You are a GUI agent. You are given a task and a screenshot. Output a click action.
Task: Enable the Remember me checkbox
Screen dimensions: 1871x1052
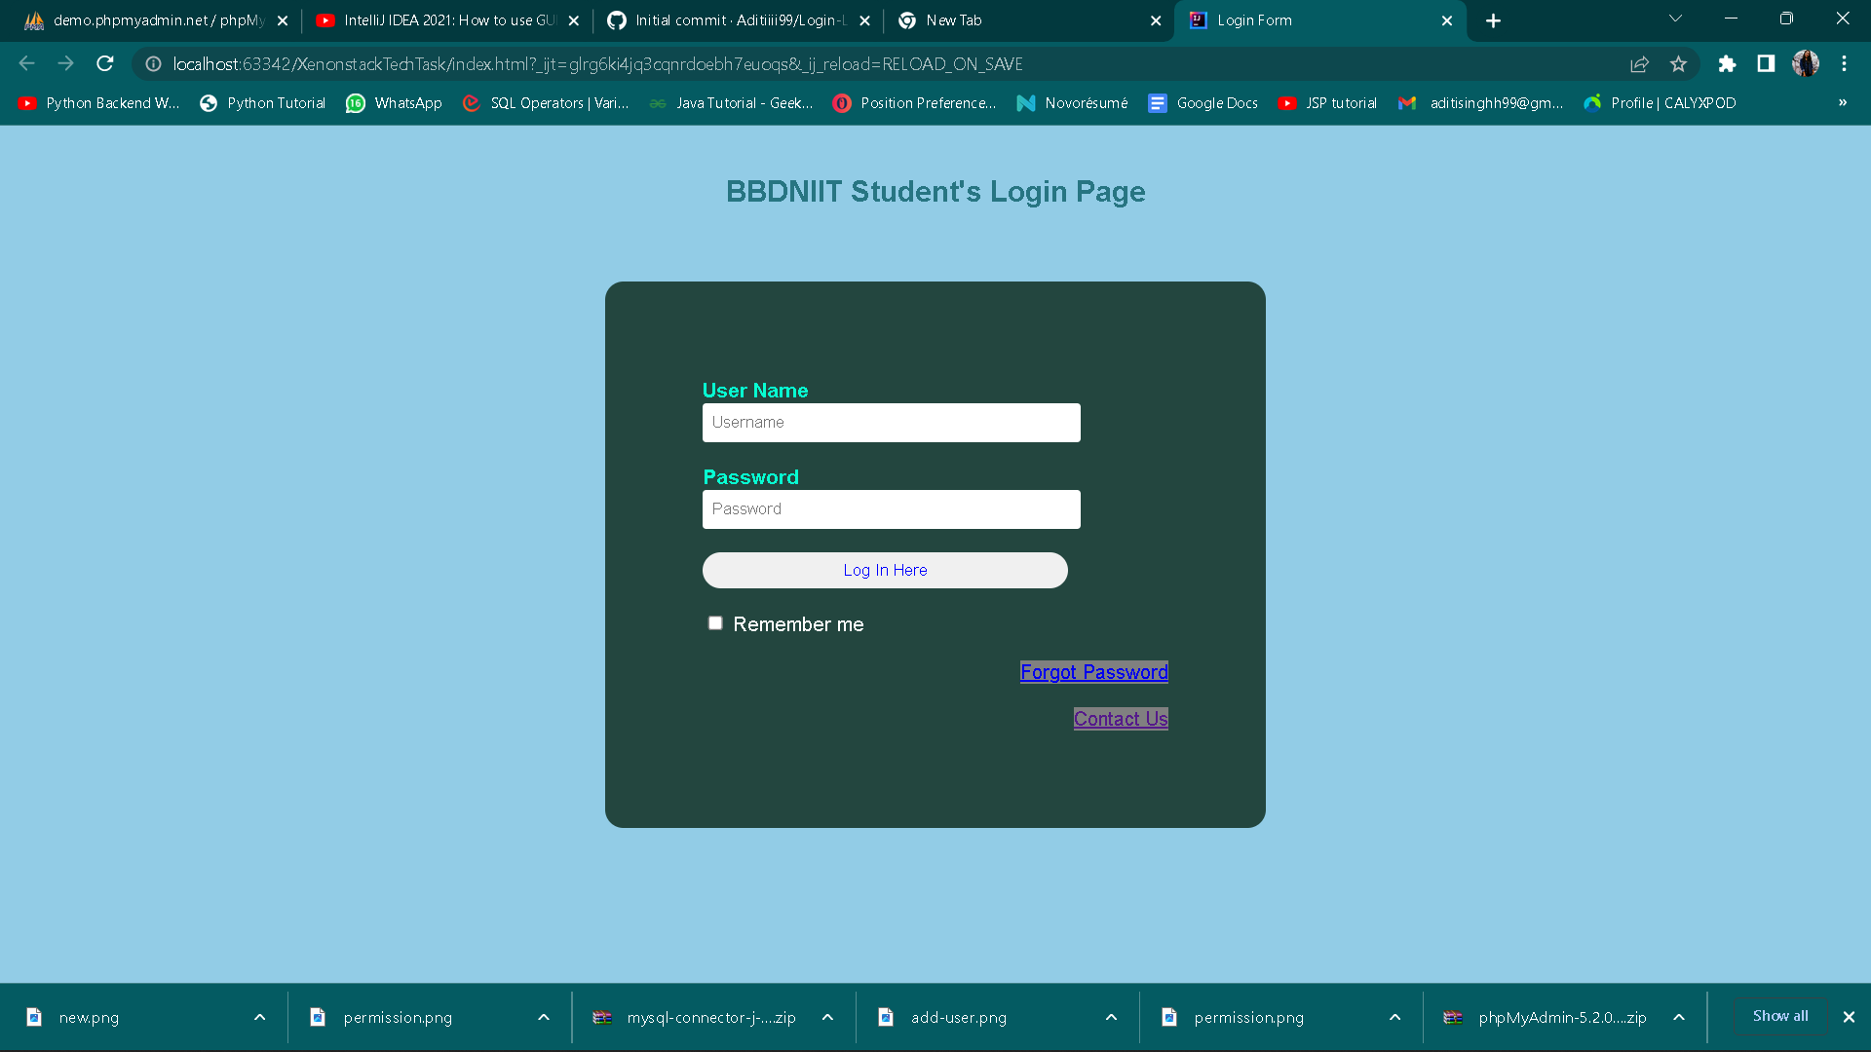coord(715,622)
